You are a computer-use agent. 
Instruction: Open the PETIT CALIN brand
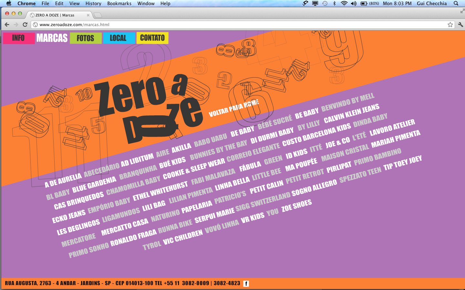[x=266, y=187]
